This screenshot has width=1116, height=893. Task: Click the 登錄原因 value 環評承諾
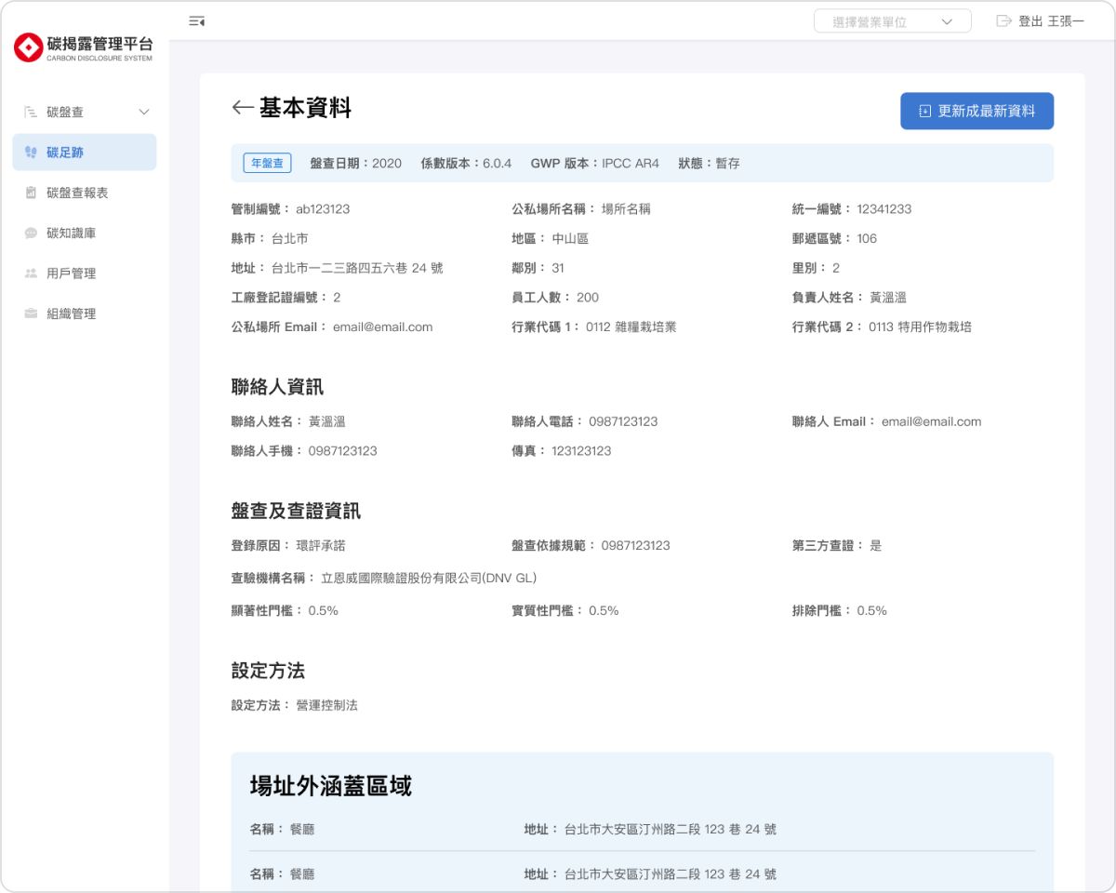click(320, 546)
